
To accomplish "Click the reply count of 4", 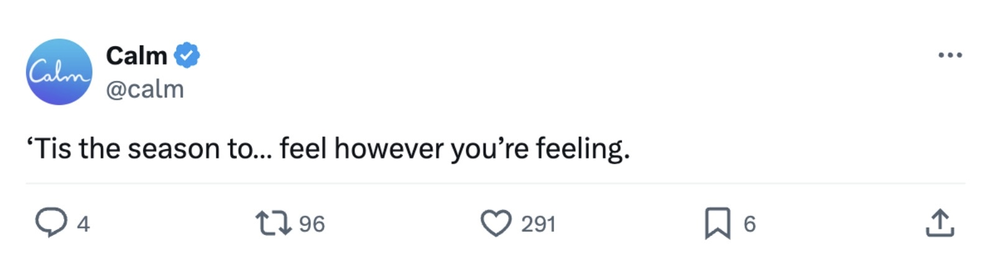I will tap(83, 224).
